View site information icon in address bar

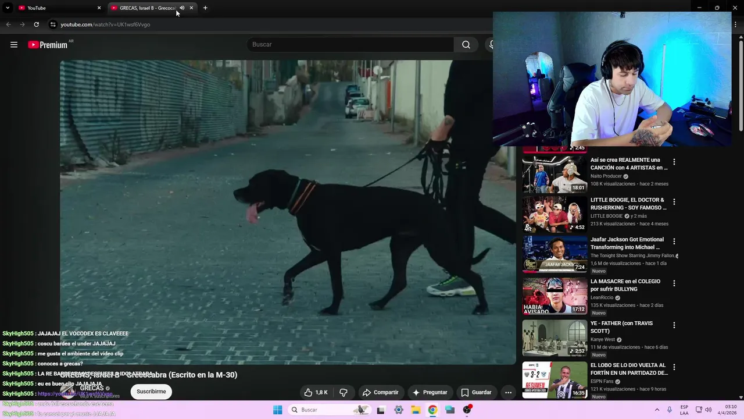[x=53, y=24]
